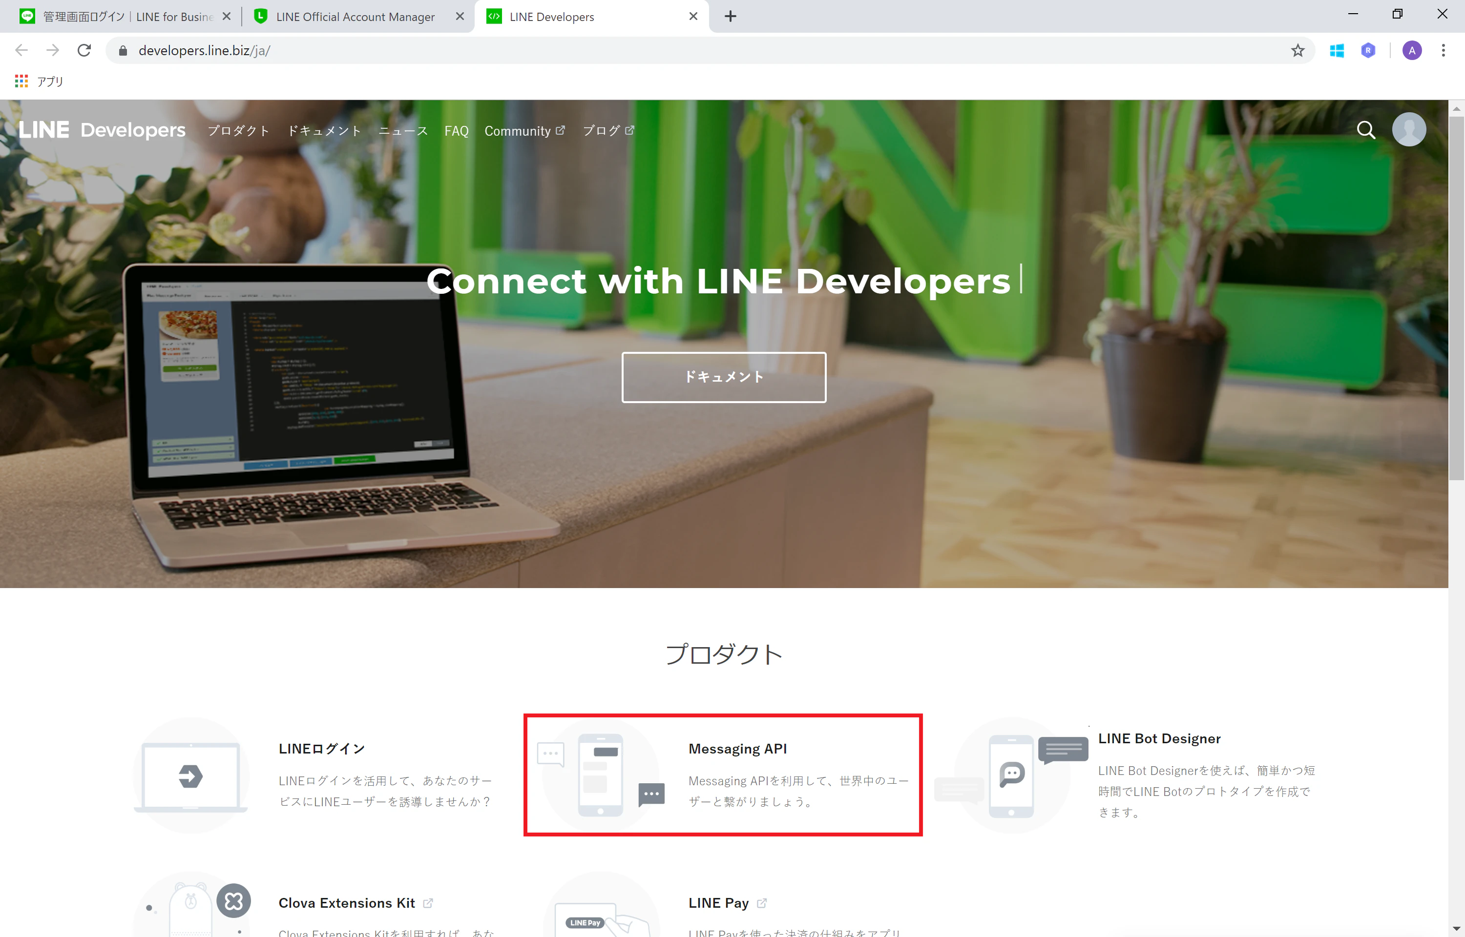Click the ドキュメント hero button

(x=724, y=377)
